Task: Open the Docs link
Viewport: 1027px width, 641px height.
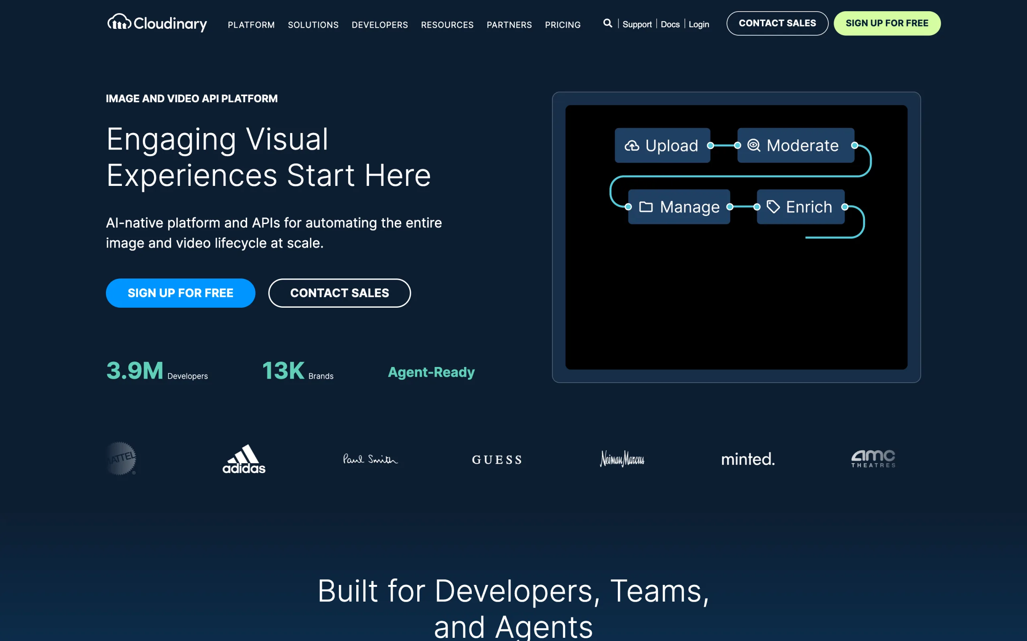Action: (670, 24)
